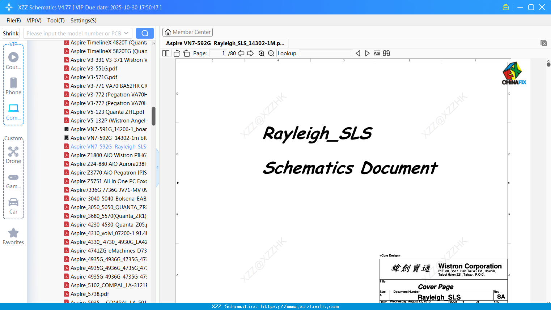Open Aspire_5102_COMPAL_LA-3121 file
The image size is (551, 310).
(x=106, y=285)
